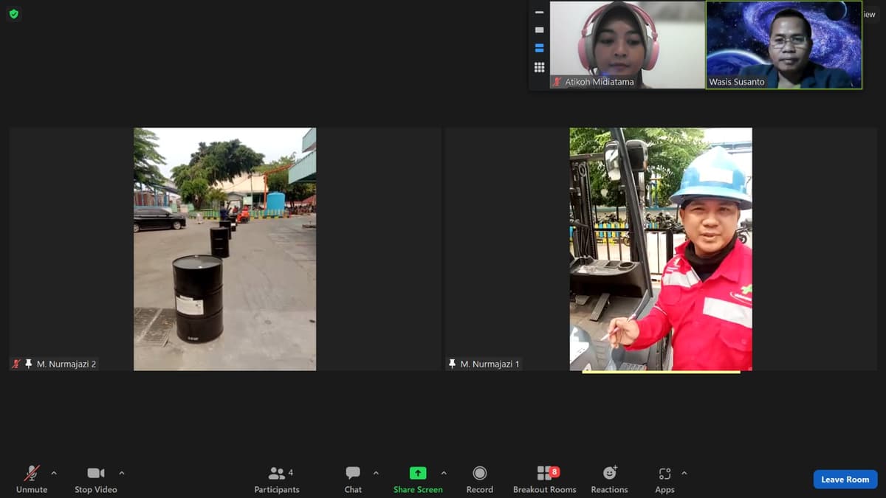Click the green encryption shield icon

pyautogui.click(x=14, y=14)
